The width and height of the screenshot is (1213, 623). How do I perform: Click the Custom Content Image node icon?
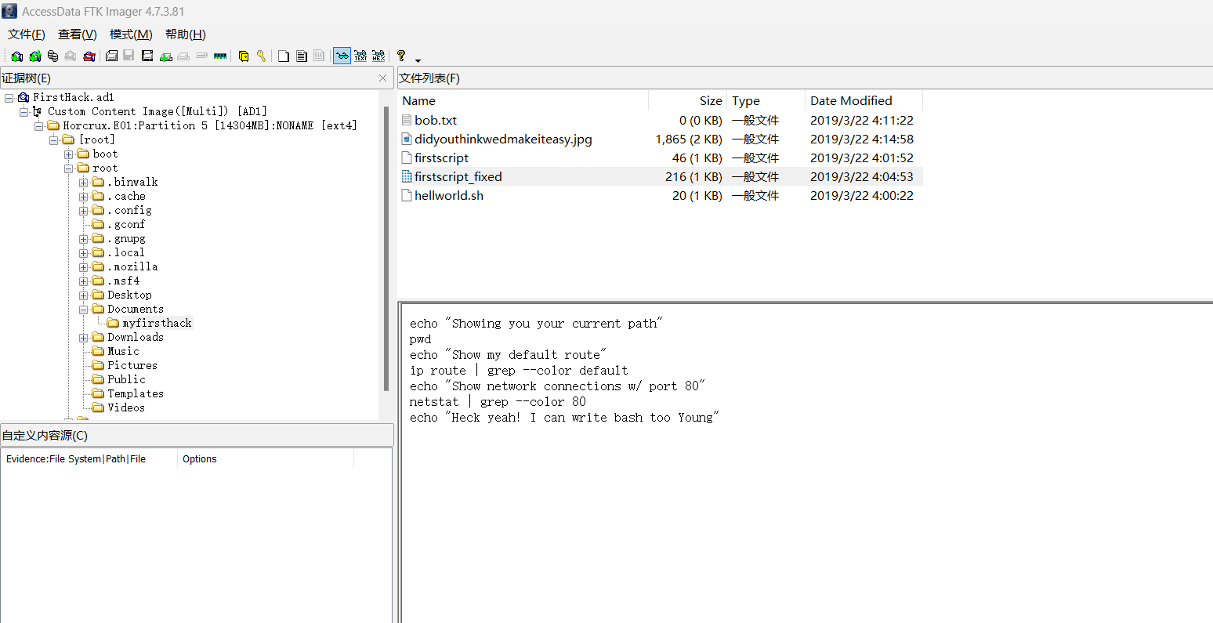38,111
